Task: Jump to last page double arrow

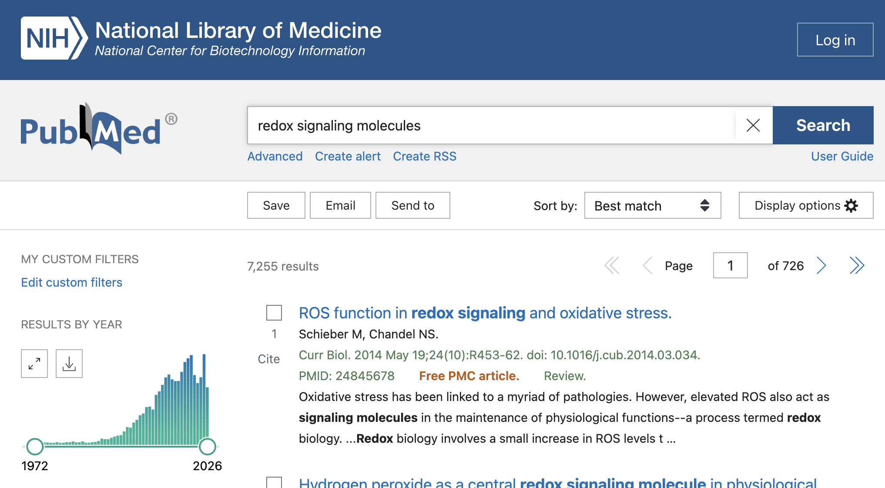Action: [x=857, y=265]
